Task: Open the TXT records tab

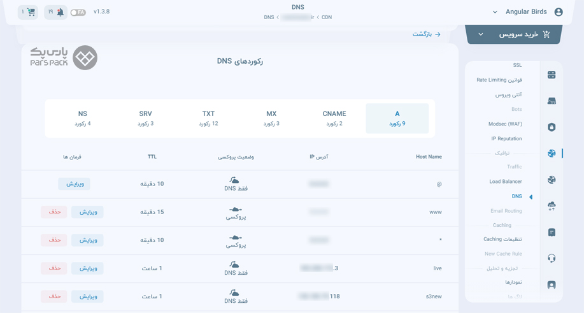Action: 208,118
